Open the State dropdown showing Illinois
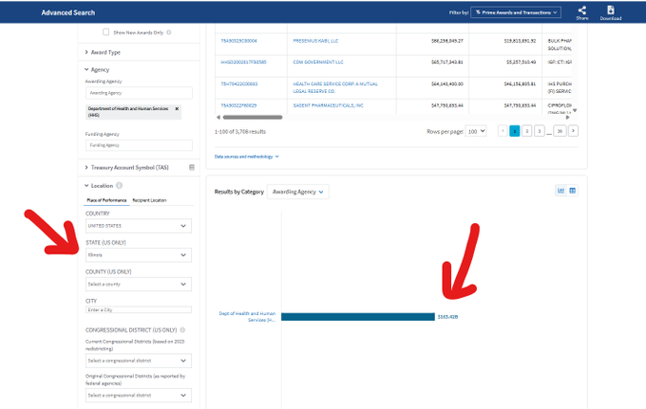This screenshot has width=646, height=409. (139, 254)
